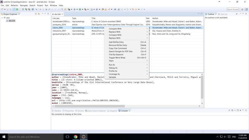The width and height of the screenshot is (249, 140).
Task: Open the Debug dropdown arrow
Action: pos(77,9)
